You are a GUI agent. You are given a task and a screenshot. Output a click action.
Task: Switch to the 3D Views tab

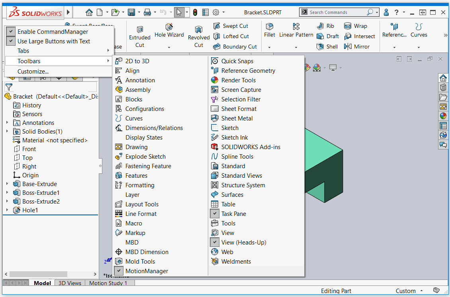tap(70, 283)
